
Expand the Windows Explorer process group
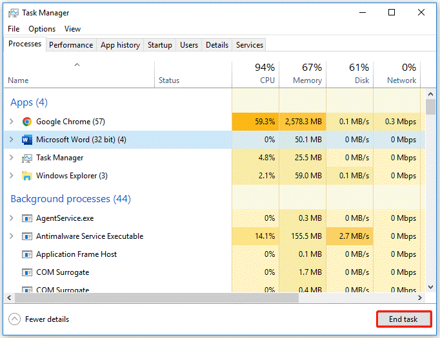pos(11,175)
